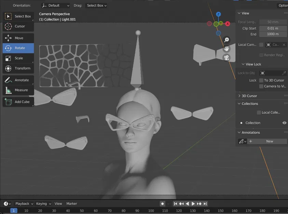This screenshot has width=288, height=214.
Task: Click New annotation button
Action: pyautogui.click(x=270, y=141)
